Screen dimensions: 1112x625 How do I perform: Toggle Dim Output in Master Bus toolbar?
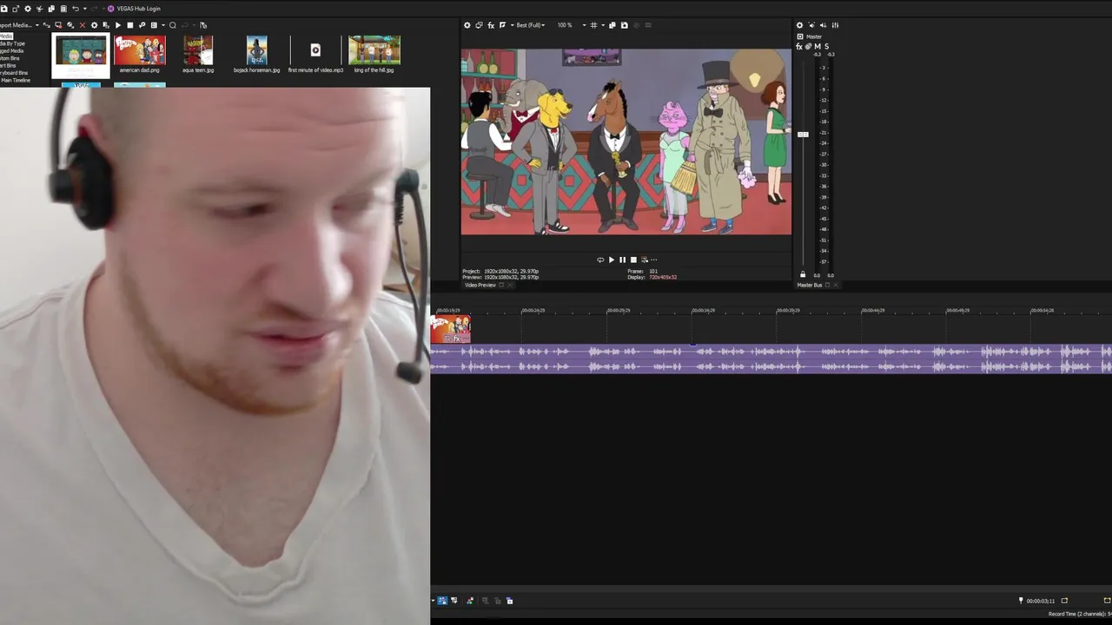[824, 25]
